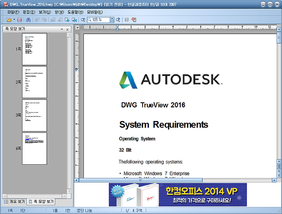Select page 2 thumbnail (2쪽)
The image size is (282, 214).
point(34,82)
